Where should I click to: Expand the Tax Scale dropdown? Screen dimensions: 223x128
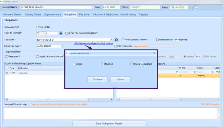[111, 40]
